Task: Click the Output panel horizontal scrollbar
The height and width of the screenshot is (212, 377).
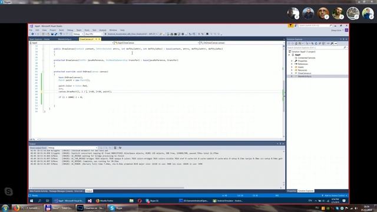Action: coord(108,188)
